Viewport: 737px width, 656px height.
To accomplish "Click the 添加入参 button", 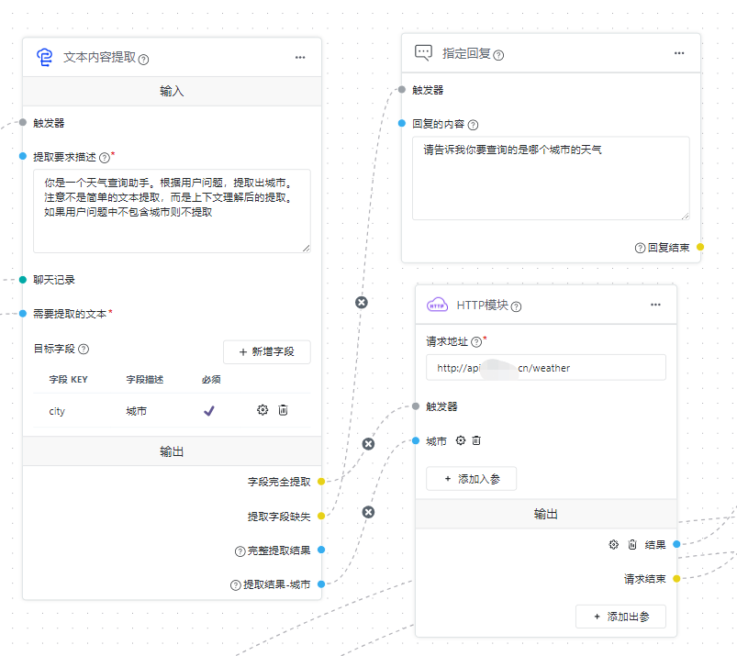I will point(471,479).
